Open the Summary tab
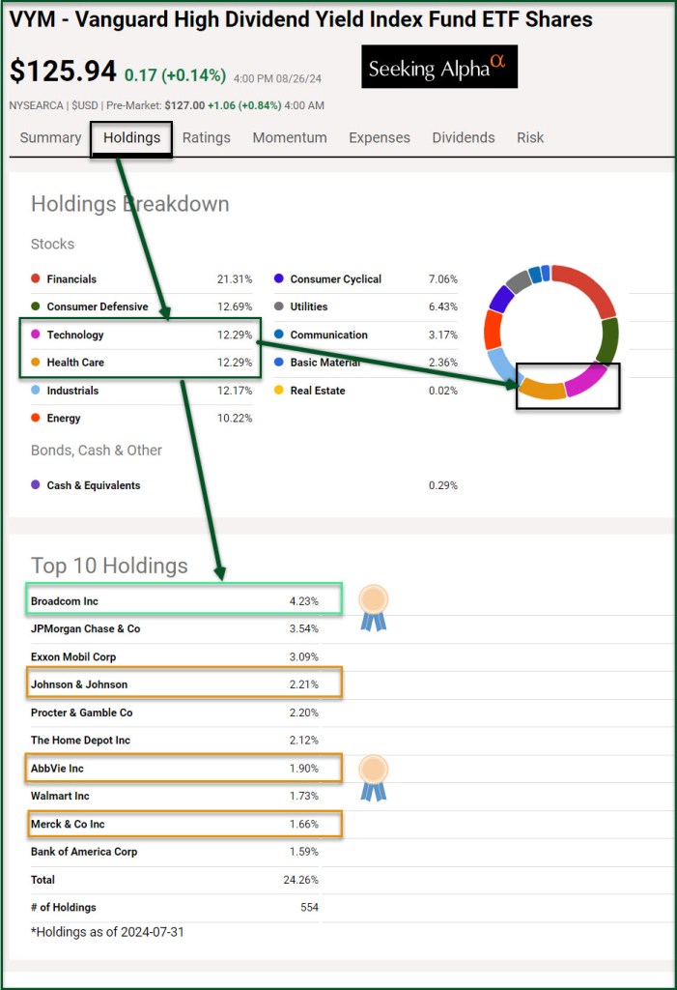Screen dimensions: 677x990 point(50,137)
